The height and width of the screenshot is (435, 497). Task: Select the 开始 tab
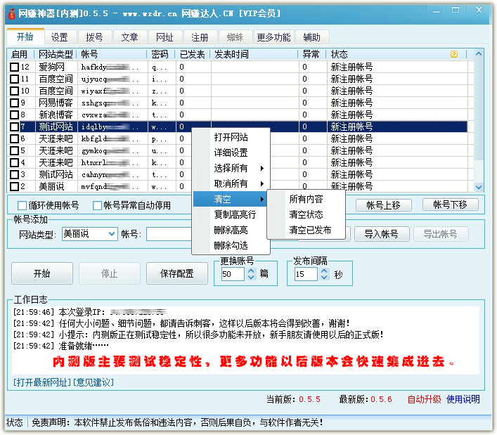click(x=25, y=37)
